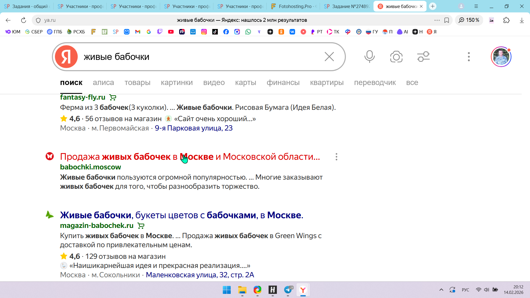Clear the search query with X
This screenshot has width=530, height=298.
tap(329, 57)
